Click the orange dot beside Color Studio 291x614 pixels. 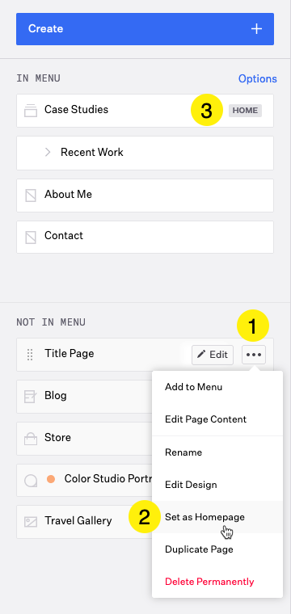(x=51, y=479)
